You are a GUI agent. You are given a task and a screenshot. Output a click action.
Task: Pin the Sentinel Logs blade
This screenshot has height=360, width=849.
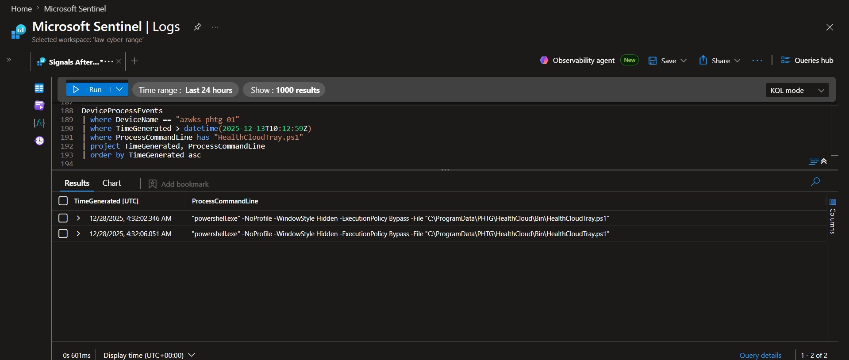point(197,27)
